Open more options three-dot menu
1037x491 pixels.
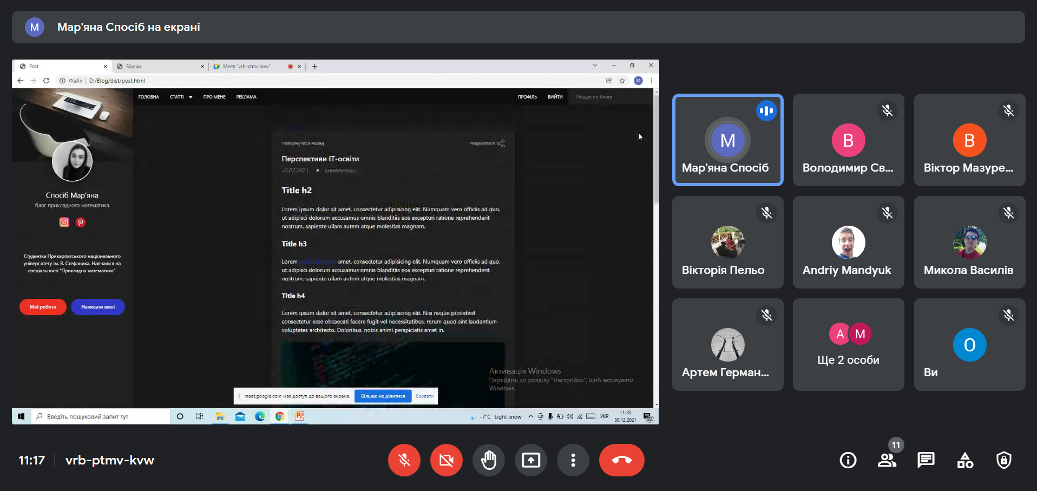pos(573,460)
